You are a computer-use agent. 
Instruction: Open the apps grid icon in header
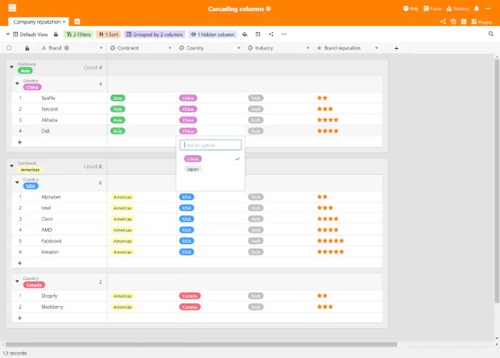[12, 8]
